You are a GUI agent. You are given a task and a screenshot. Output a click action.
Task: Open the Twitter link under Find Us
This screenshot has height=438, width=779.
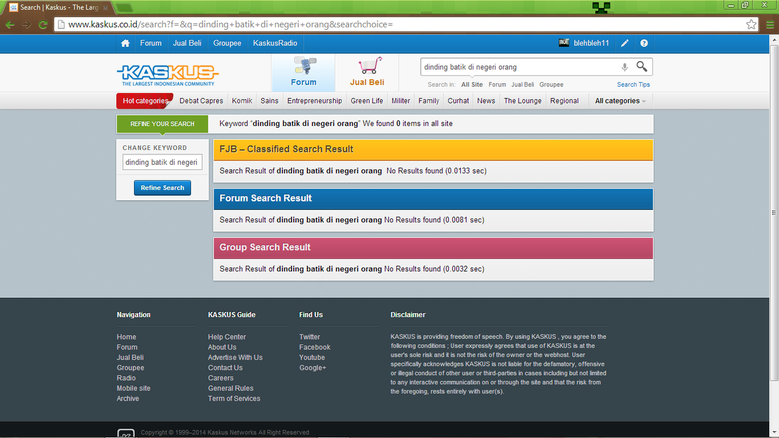(310, 337)
